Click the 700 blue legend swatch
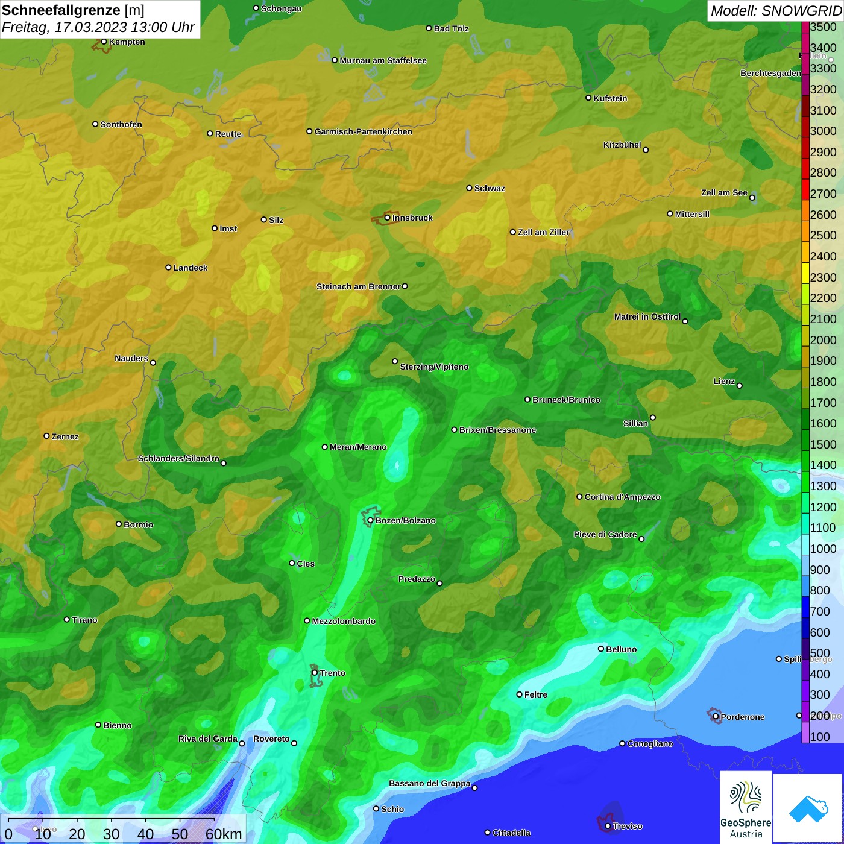The image size is (844, 844). pyautogui.click(x=805, y=607)
